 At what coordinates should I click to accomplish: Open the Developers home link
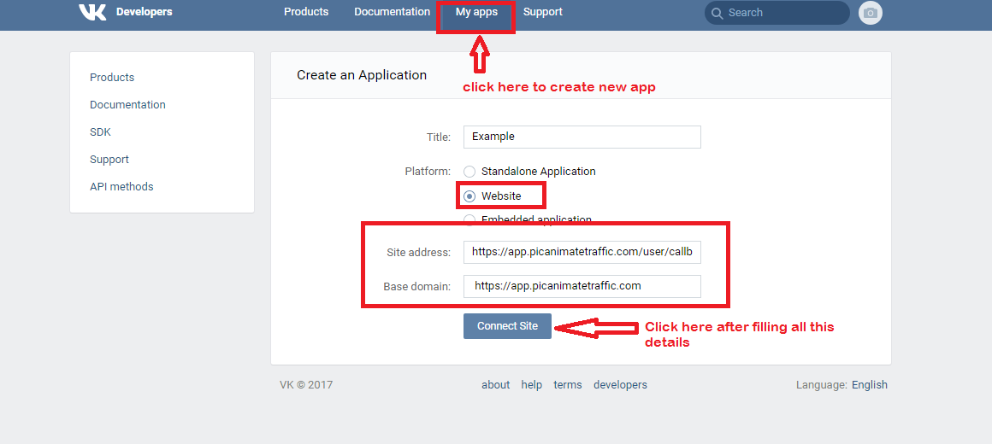click(x=145, y=12)
